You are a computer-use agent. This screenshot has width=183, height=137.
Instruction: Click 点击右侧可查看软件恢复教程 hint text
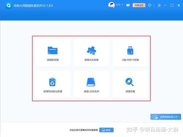click(x=84, y=130)
